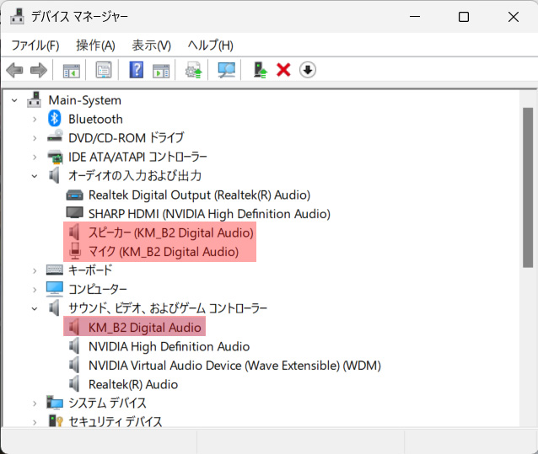Open the ヘルプ(H) menu
Image resolution: width=538 pixels, height=454 pixels.
[210, 45]
